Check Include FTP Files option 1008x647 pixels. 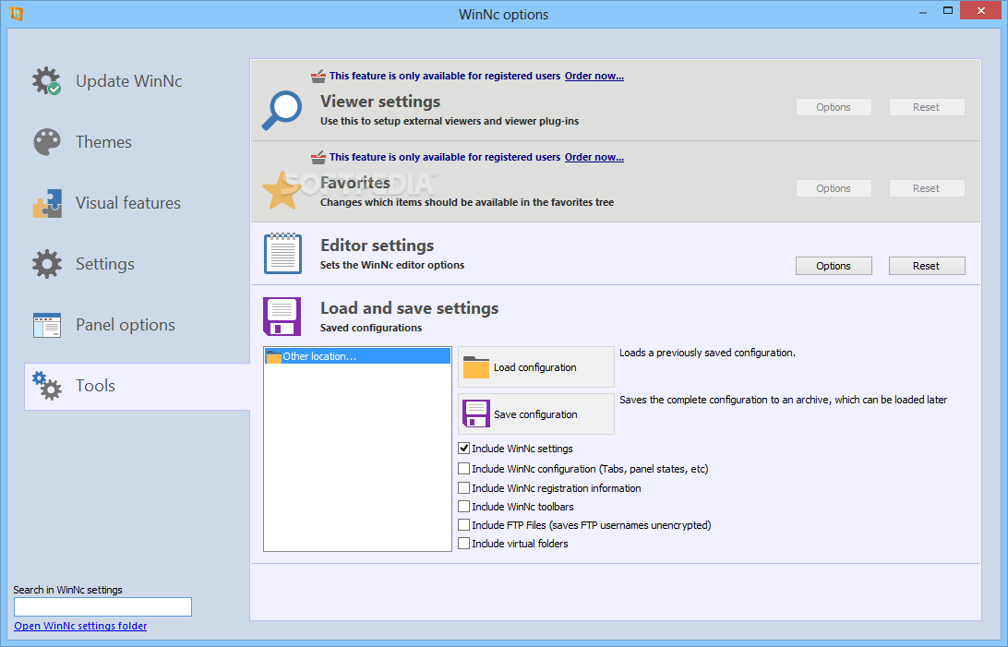[463, 525]
